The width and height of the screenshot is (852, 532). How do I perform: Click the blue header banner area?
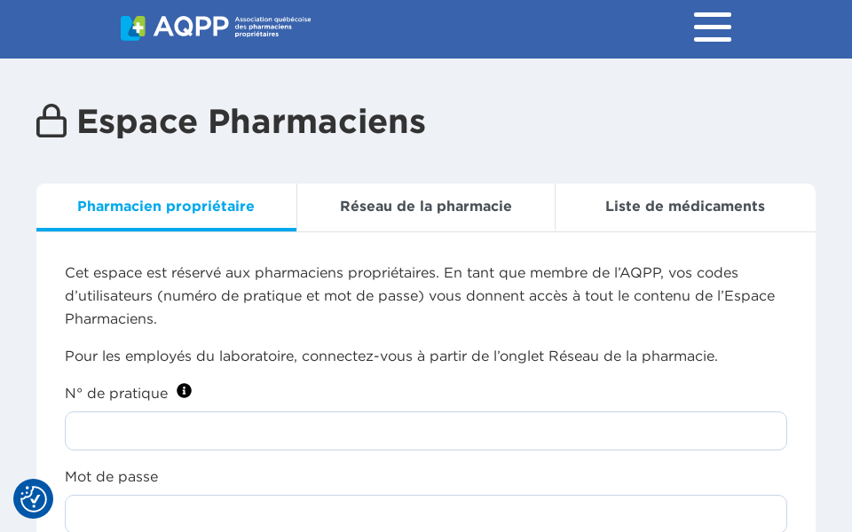488,29
